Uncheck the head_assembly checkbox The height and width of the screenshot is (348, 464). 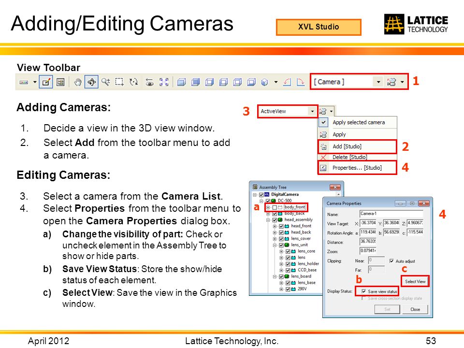tap(275, 219)
